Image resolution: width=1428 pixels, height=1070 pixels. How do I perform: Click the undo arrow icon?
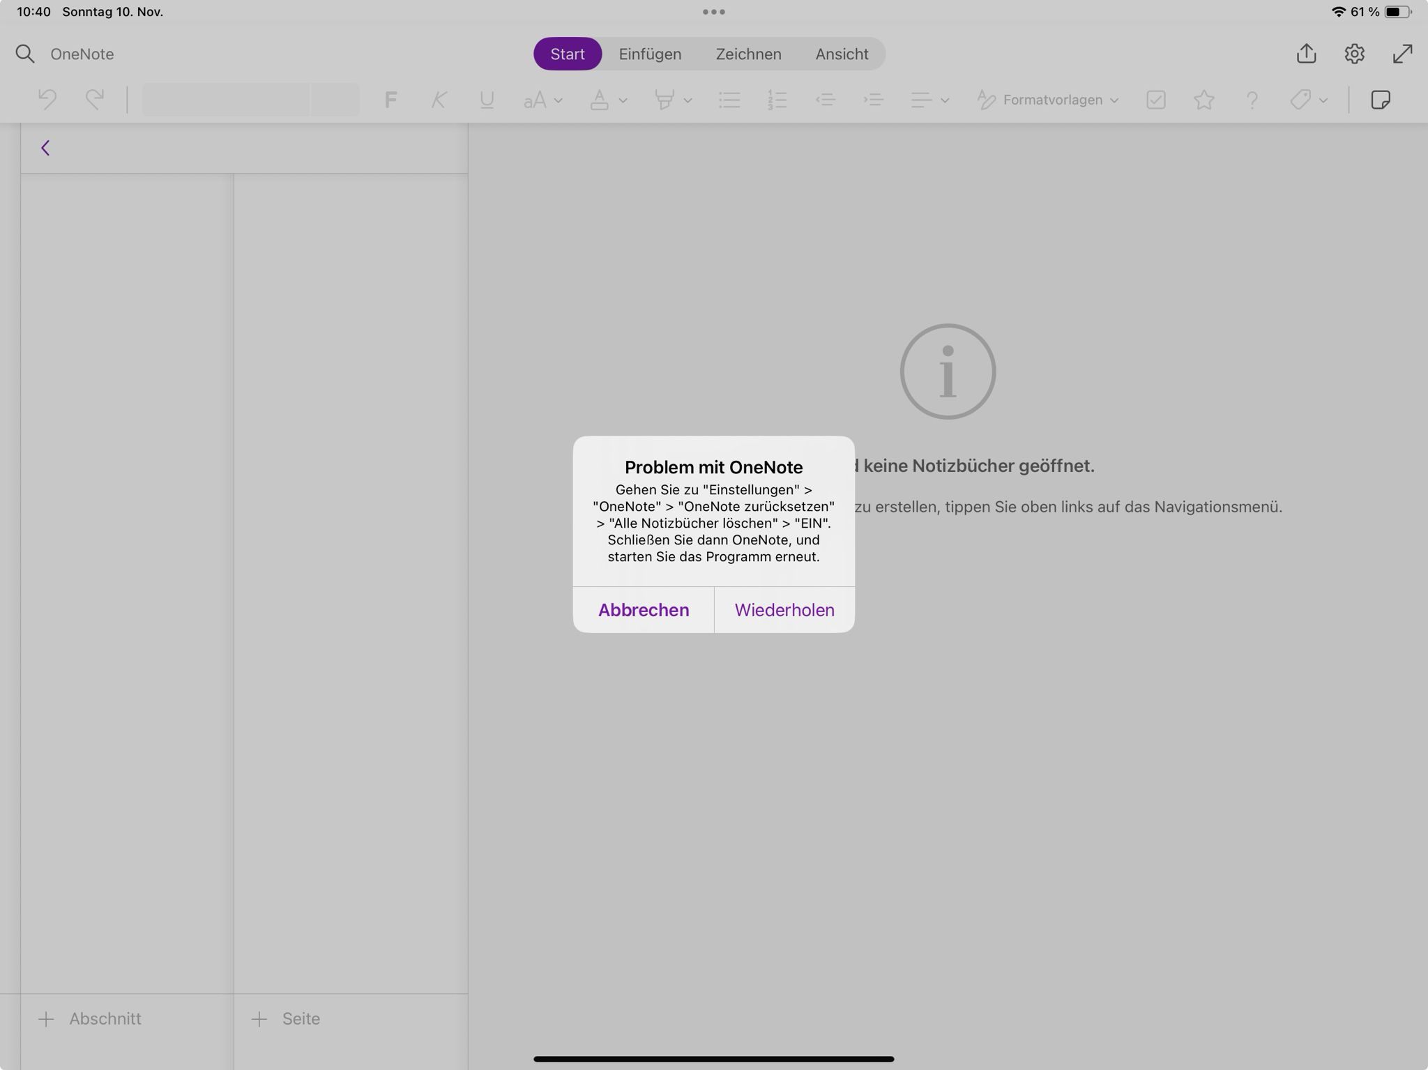coord(47,100)
